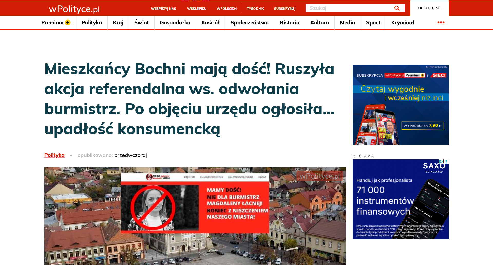The height and width of the screenshot is (265, 493).
Task: Open the Polityka link under the headline
Action: tap(54, 155)
